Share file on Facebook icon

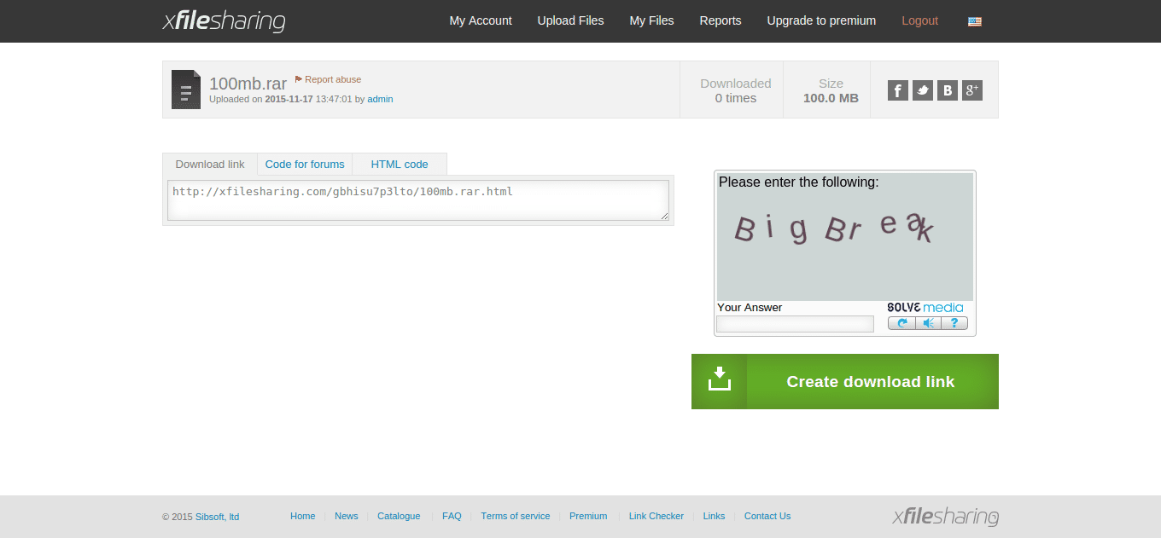(898, 90)
